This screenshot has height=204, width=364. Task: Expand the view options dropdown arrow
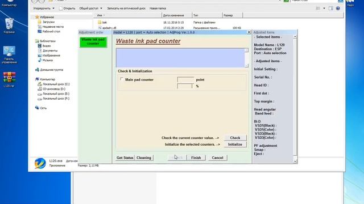324,8
